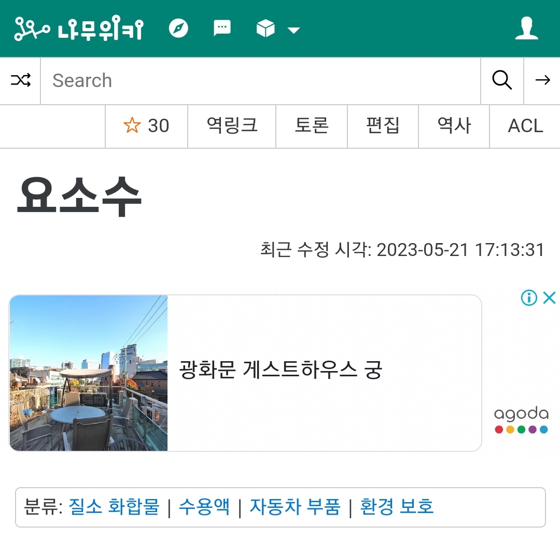This screenshot has height=540, width=560.
Task: Open the 수용액 category link
Action: click(204, 507)
